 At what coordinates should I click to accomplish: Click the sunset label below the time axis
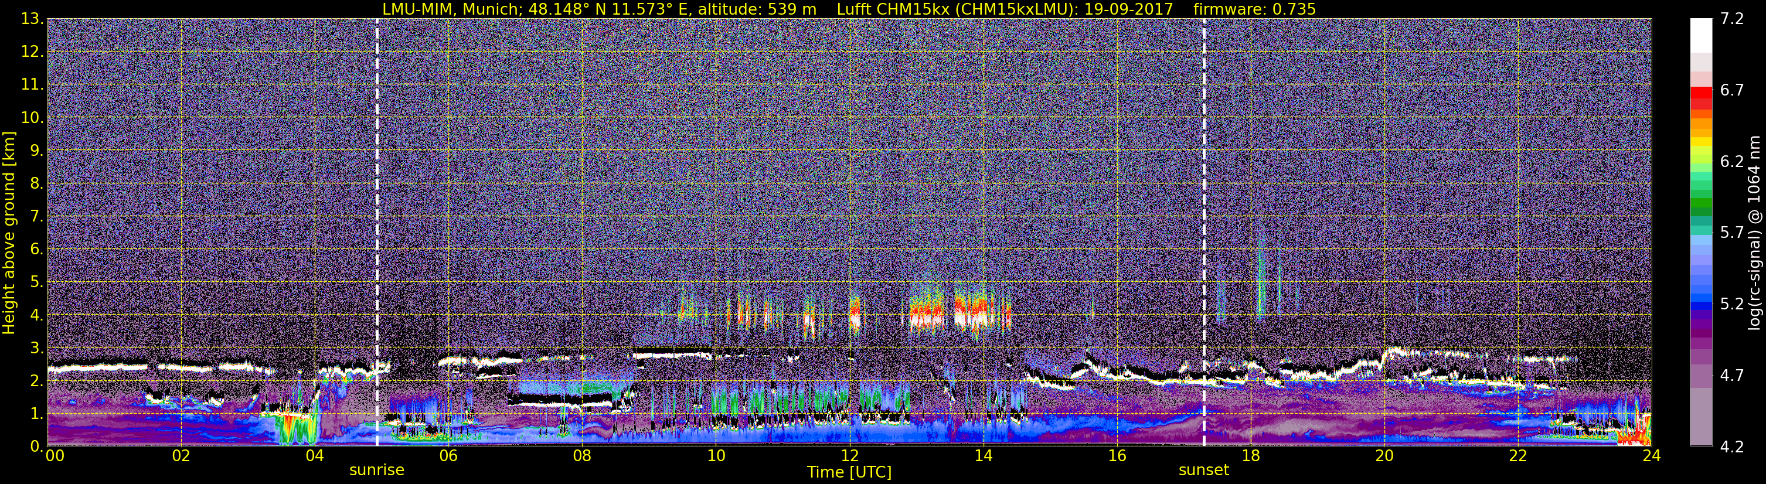tap(1203, 471)
